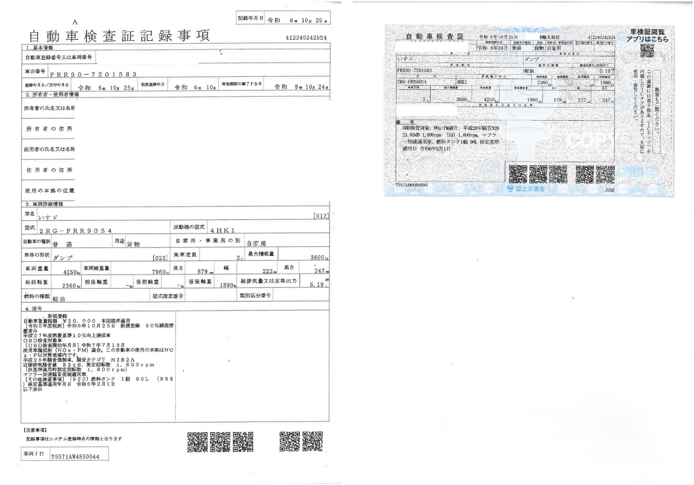Click the code [022]

[x=159, y=258]
